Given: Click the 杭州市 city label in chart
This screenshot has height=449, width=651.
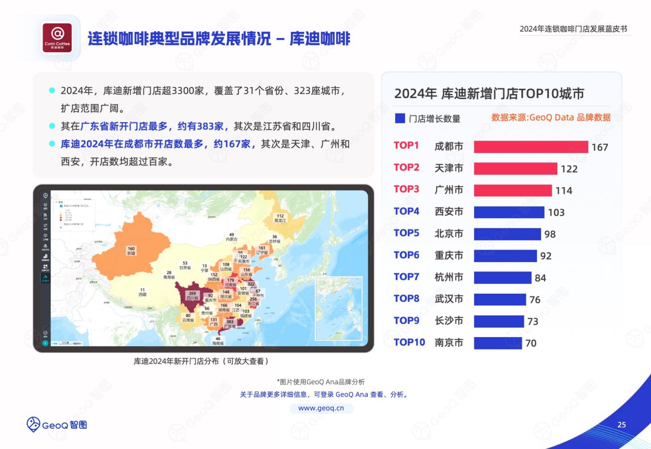Looking at the screenshot, I should 449,277.
